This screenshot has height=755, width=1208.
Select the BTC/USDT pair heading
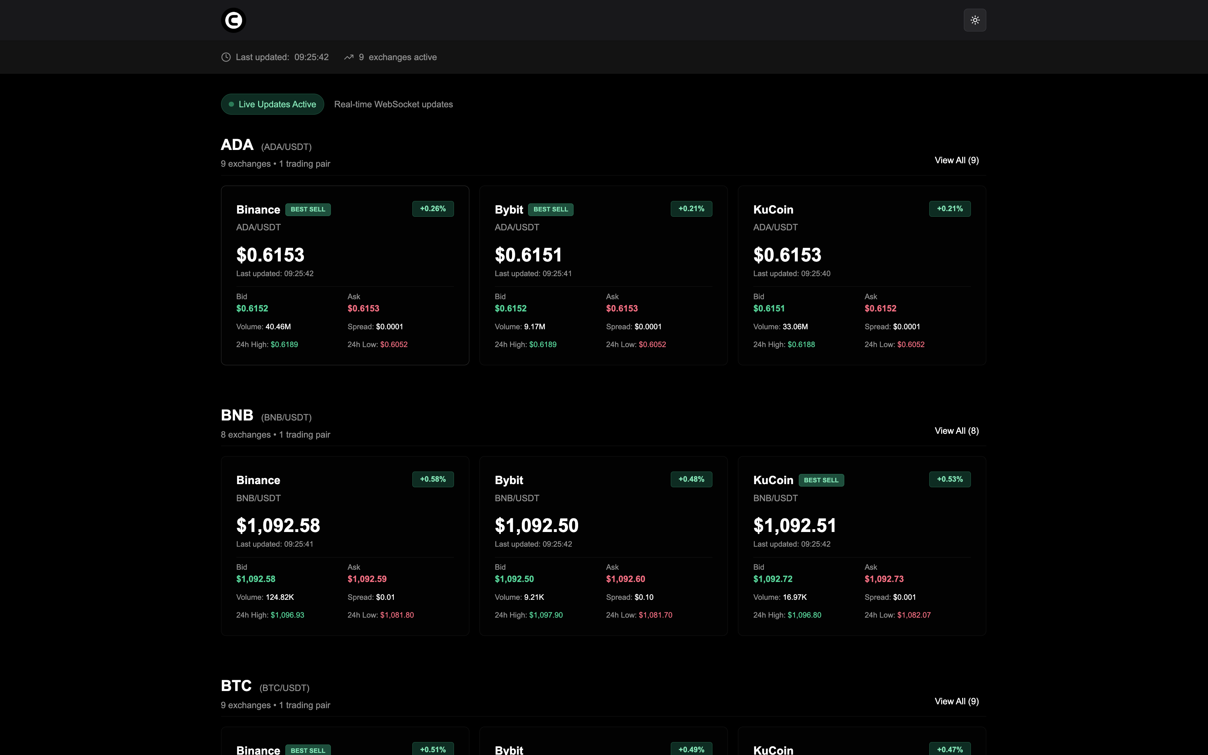coord(284,688)
